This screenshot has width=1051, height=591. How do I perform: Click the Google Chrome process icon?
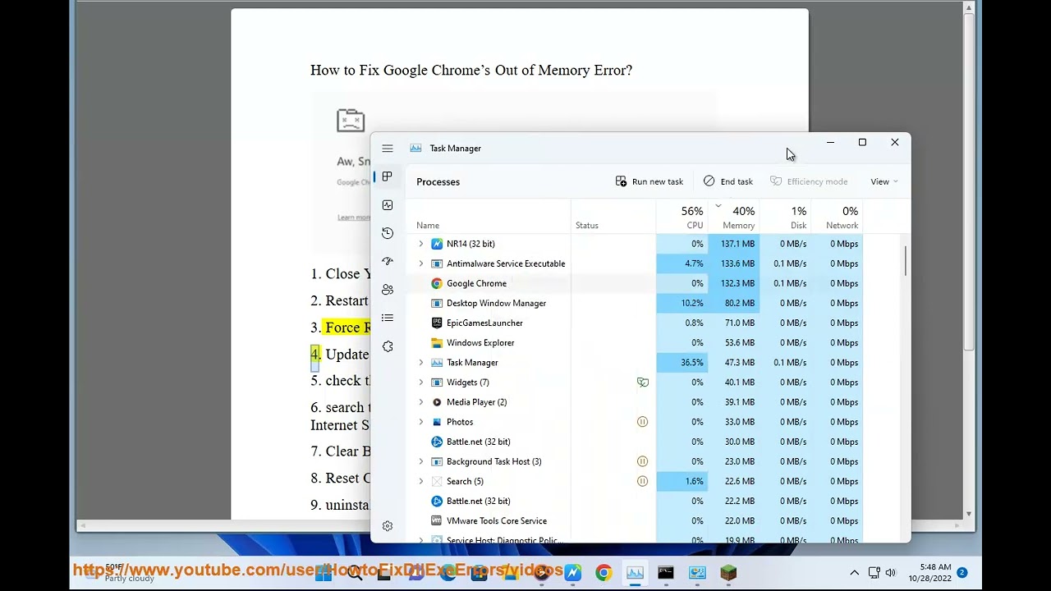click(x=437, y=283)
